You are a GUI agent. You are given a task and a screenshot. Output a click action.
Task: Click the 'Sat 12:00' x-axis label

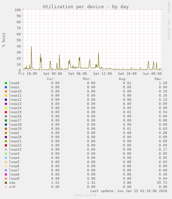coord(102,74)
